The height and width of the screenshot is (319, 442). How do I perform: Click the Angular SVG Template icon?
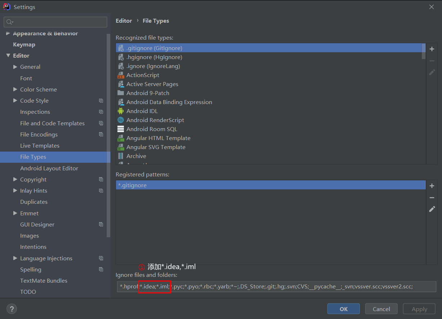click(121, 147)
